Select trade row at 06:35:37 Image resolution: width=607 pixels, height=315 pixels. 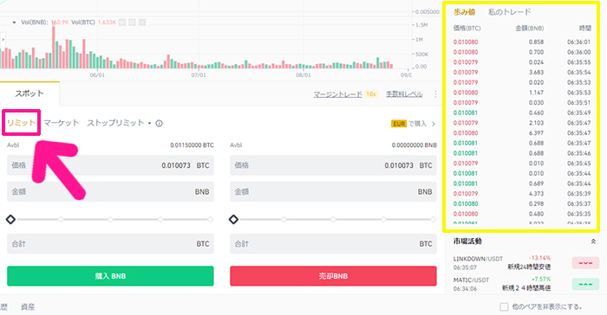tap(522, 203)
